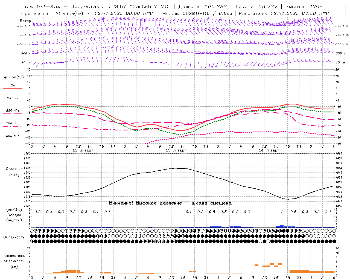
Task: Click the 'Td 2м' dew point legend entry
Action: click(13, 98)
